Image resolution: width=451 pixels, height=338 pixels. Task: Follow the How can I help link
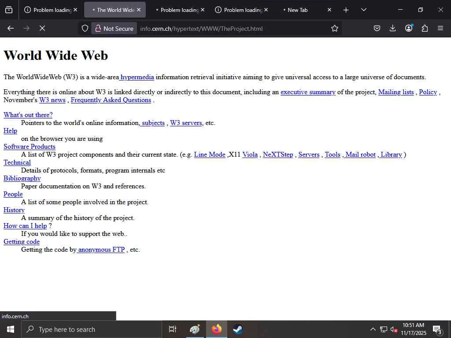coord(25,226)
